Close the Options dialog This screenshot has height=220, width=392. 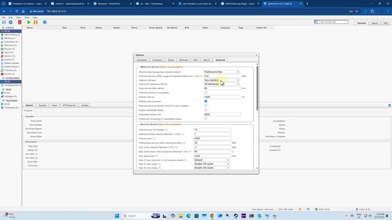(x=256, y=55)
